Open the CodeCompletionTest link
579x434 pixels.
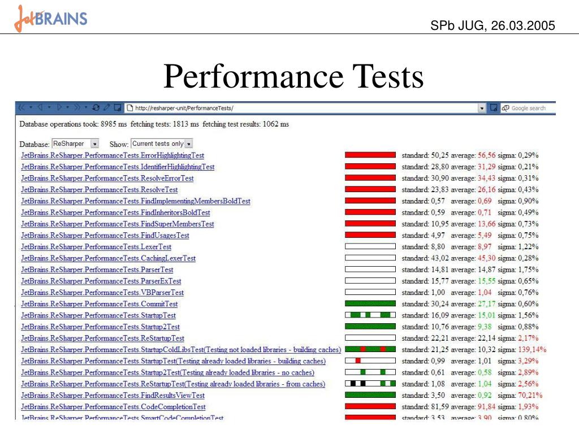pyautogui.click(x=113, y=407)
